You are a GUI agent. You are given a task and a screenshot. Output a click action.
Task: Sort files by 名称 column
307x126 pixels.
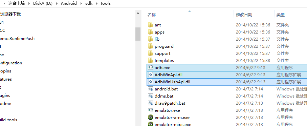152,15
